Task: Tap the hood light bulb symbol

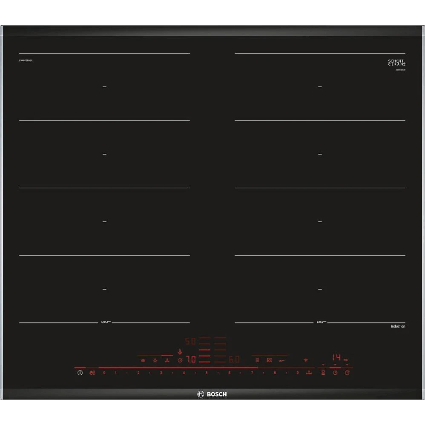Action: (155, 360)
